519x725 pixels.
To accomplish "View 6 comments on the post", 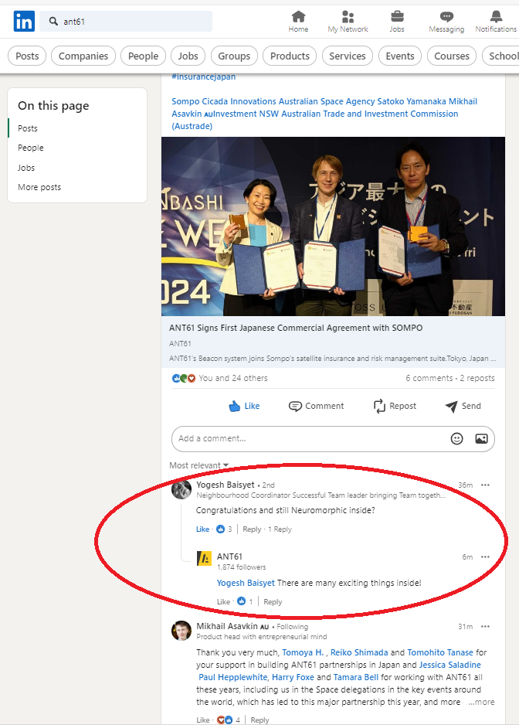I will click(429, 378).
